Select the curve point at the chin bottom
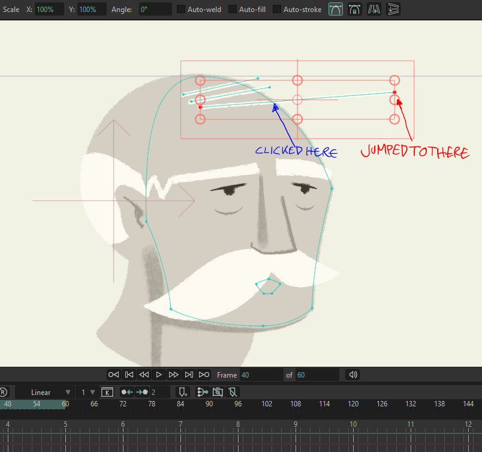Image resolution: width=482 pixels, height=452 pixels. tap(263, 325)
